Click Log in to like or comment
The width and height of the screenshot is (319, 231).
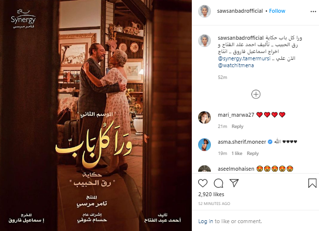pos(205,221)
